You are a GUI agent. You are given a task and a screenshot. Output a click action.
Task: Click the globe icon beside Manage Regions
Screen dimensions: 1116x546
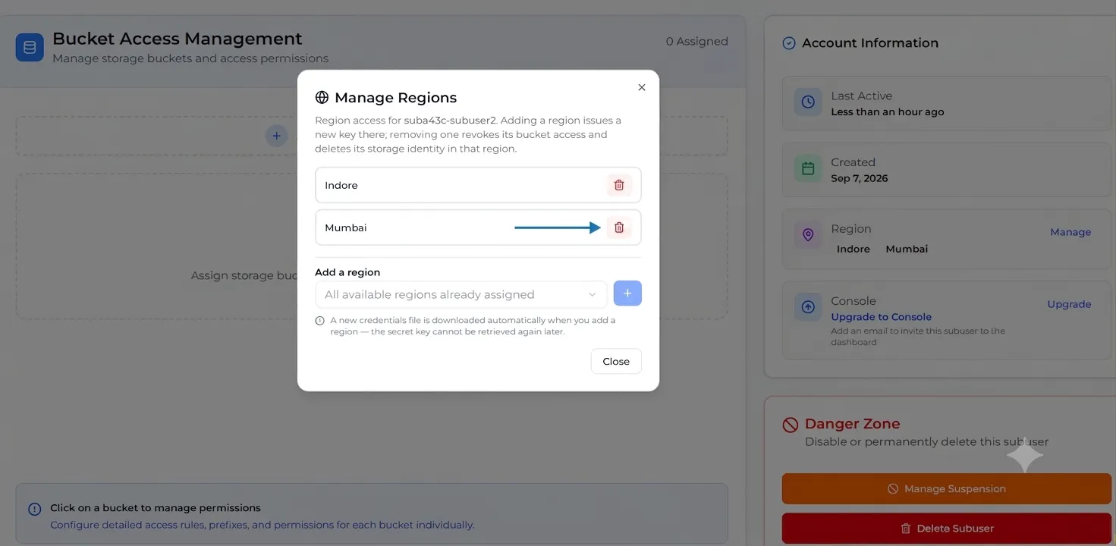(322, 97)
